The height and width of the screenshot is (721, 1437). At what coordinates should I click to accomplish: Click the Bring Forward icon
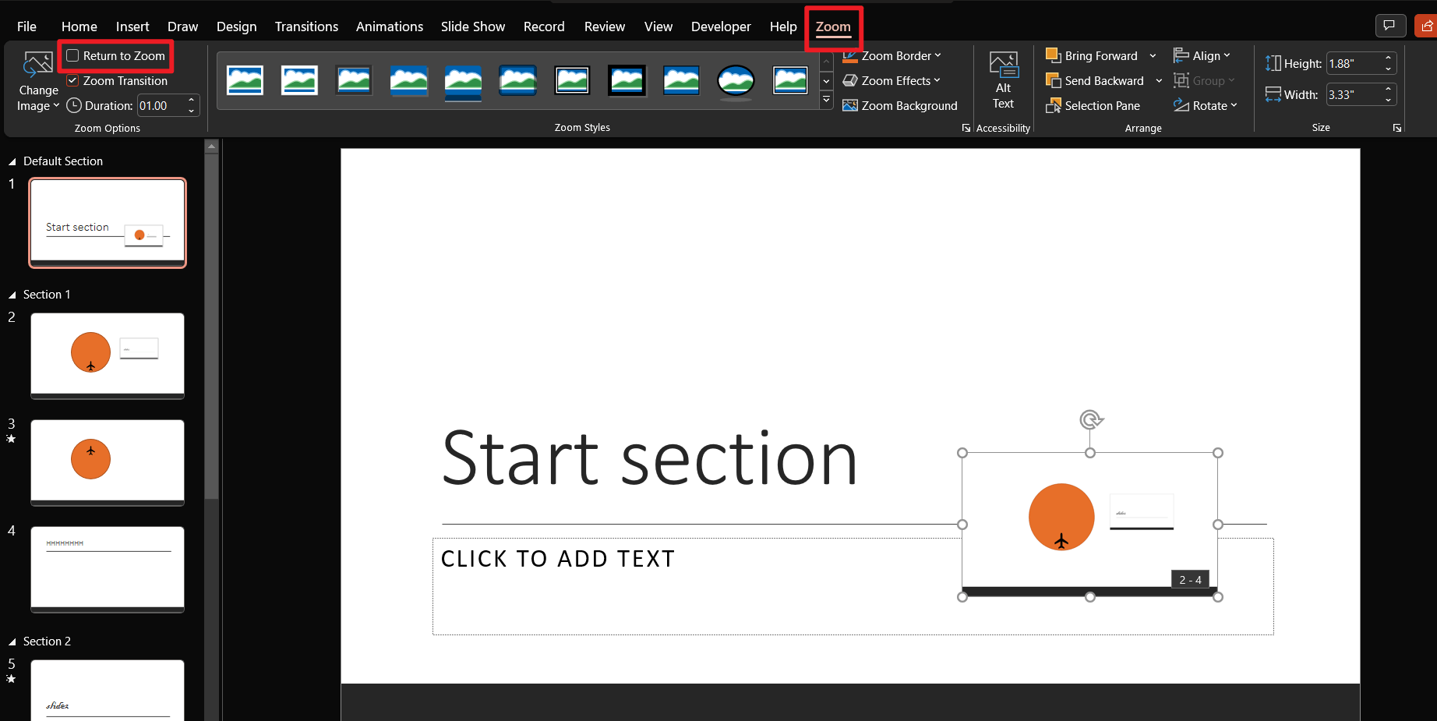[1054, 55]
